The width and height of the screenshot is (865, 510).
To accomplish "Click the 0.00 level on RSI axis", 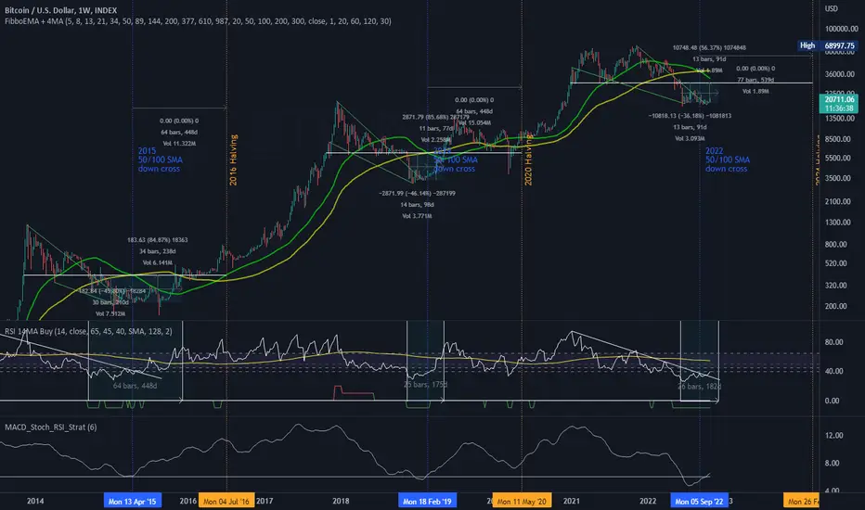I will pyautogui.click(x=832, y=401).
